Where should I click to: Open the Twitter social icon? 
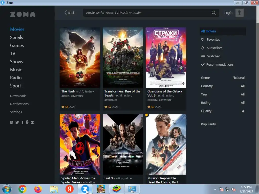[x=17, y=122]
